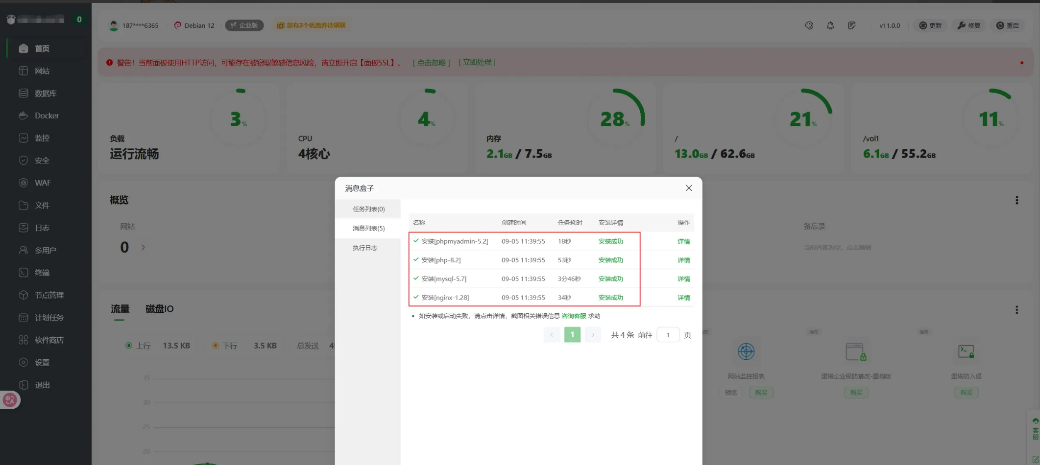Expand the 网站 count chevron arrow
This screenshot has width=1040, height=465.
[143, 247]
